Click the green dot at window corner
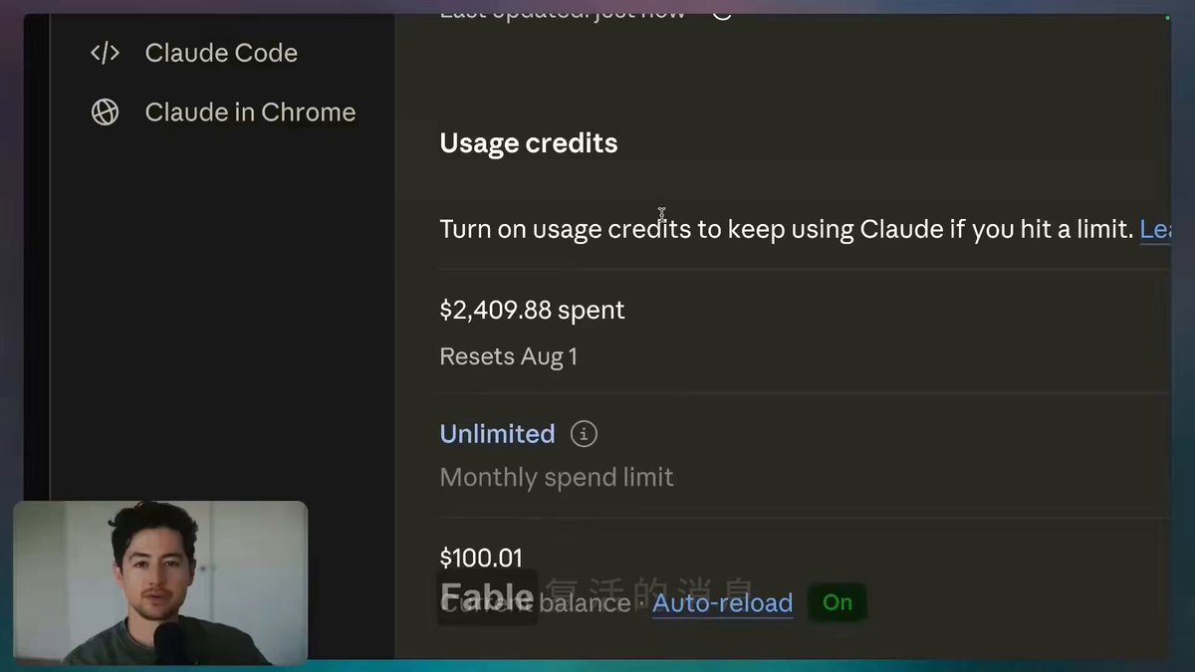Image resolution: width=1195 pixels, height=672 pixels. tap(1167, 17)
